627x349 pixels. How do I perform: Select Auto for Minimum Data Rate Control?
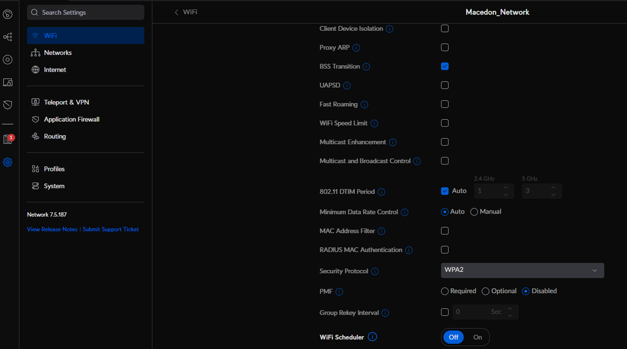(x=445, y=212)
